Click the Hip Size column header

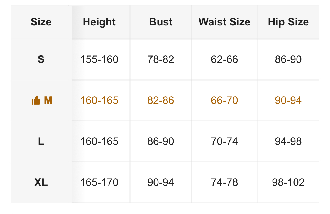[288, 22]
